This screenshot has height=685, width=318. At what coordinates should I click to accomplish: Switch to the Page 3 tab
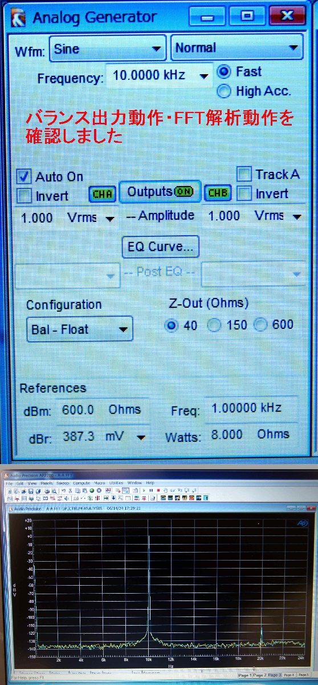tap(275, 675)
